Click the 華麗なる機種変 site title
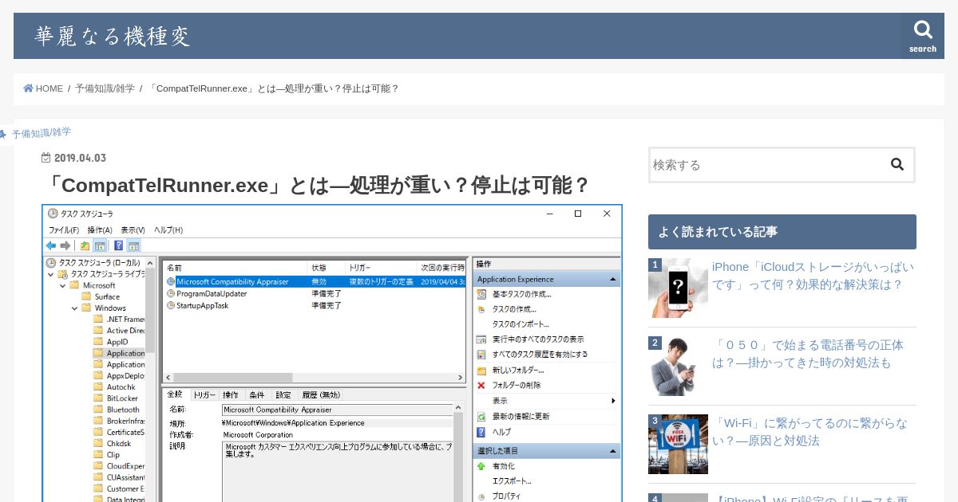Image resolution: width=958 pixels, height=502 pixels. tap(113, 37)
